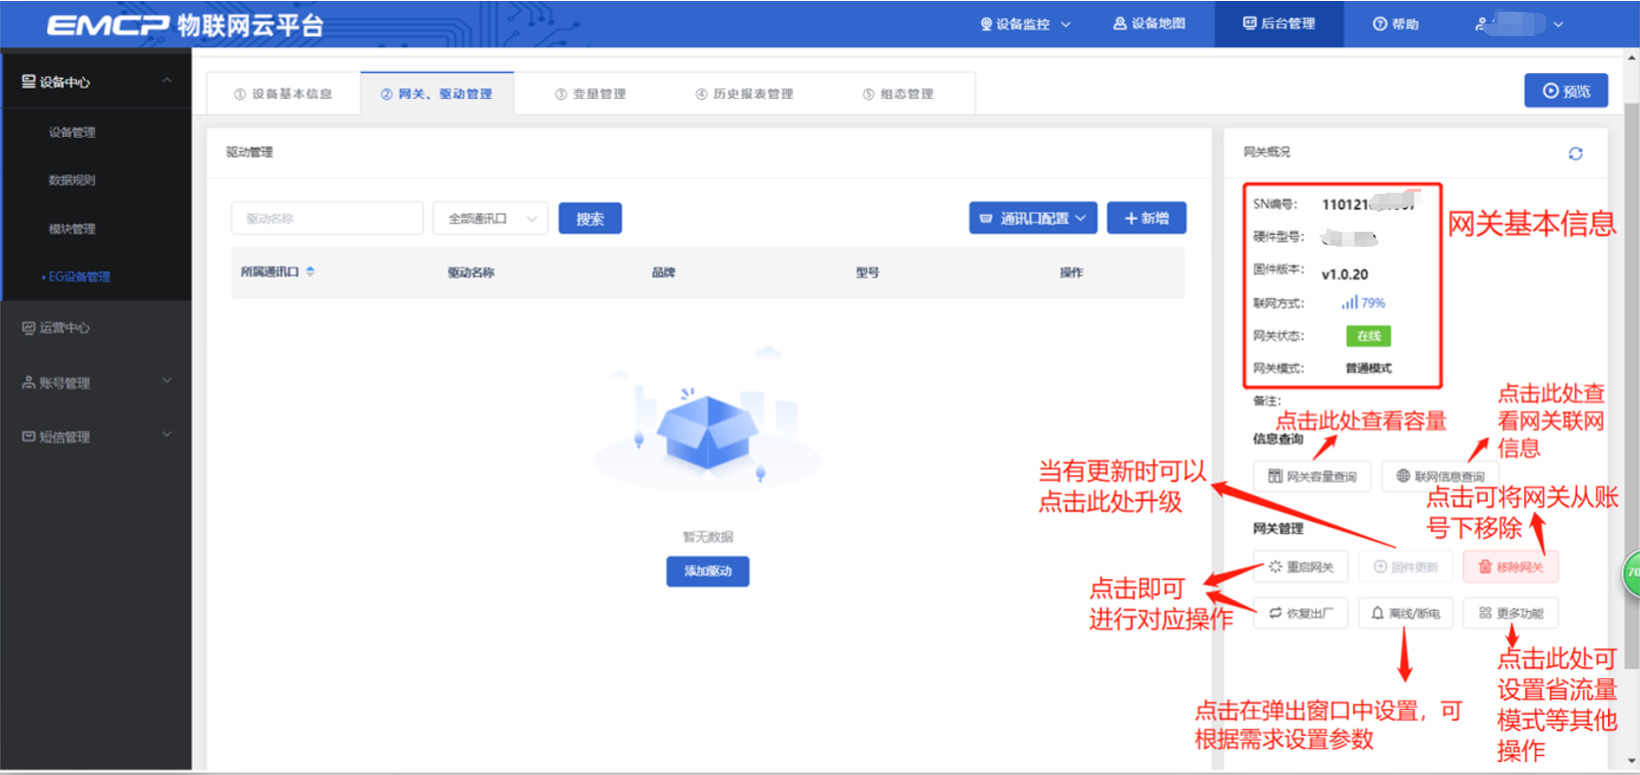Click the 固件更新 button

(1405, 567)
